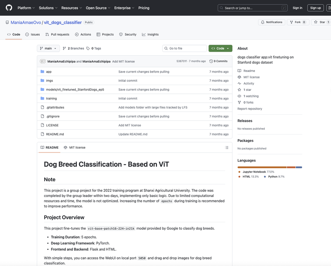
Task: Click the search magnifier icon in header
Action: pyautogui.click(x=221, y=8)
